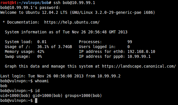Click the whoami command line
The image size is (178, 105).
point(25,81)
